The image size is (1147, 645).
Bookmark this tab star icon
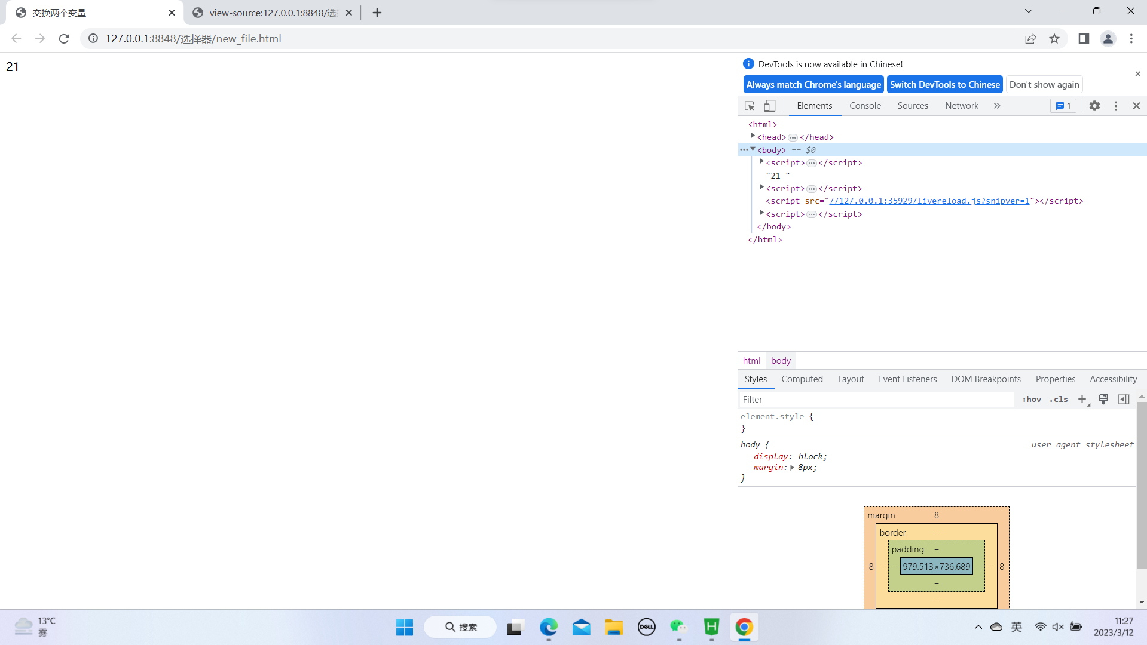(x=1054, y=39)
